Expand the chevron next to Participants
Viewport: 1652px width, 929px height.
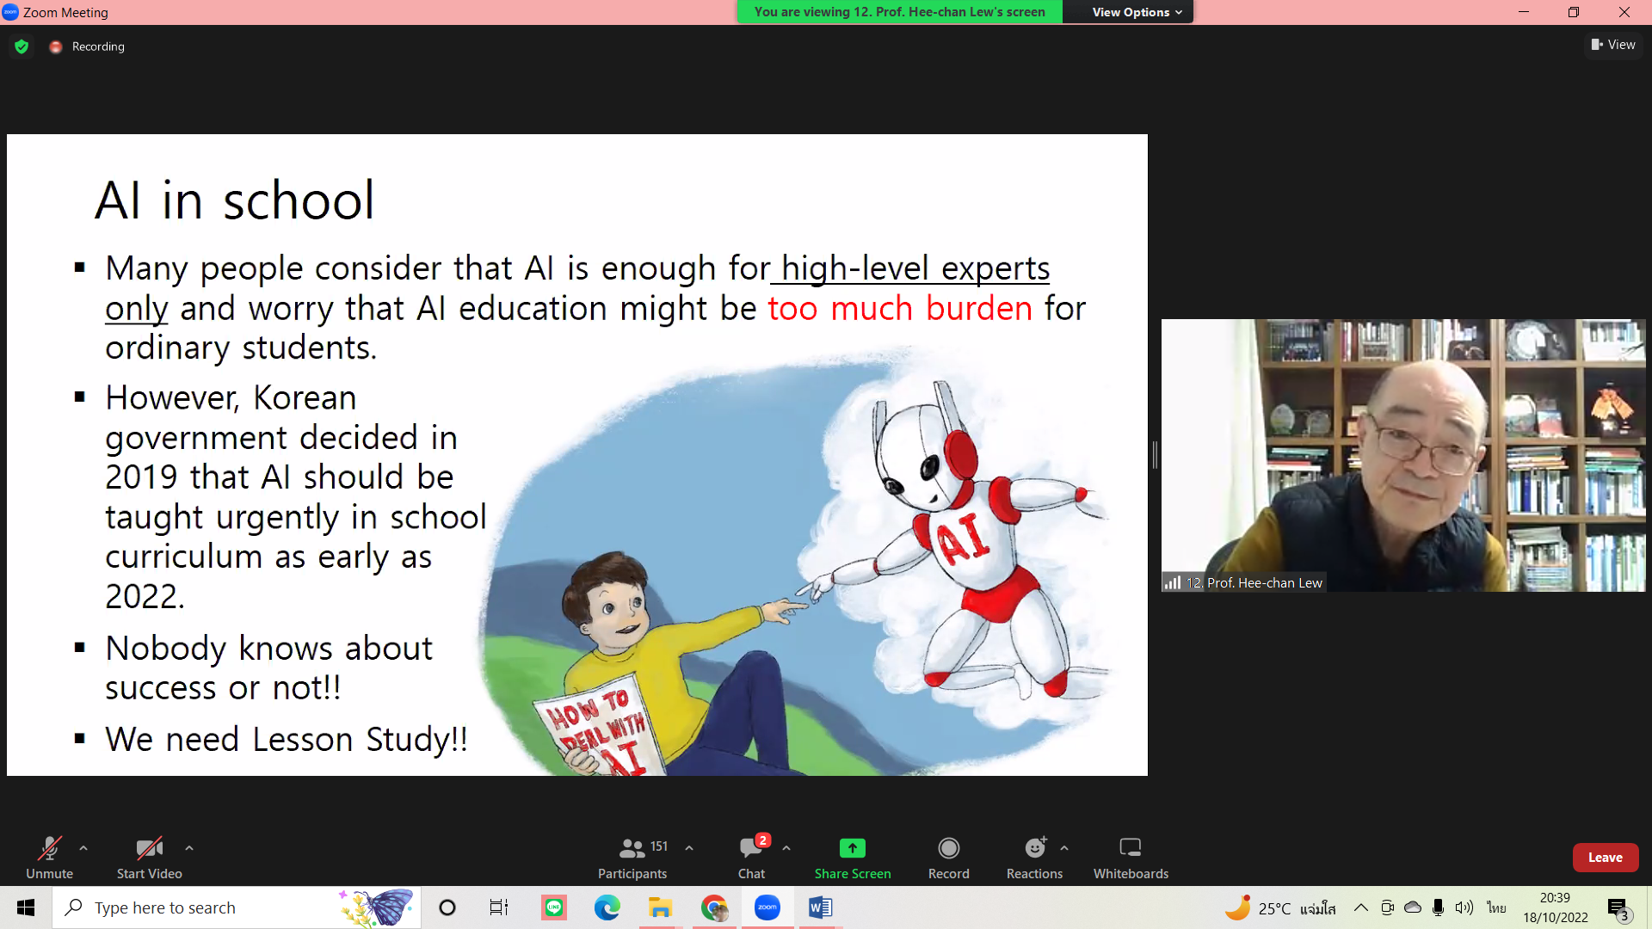689,848
